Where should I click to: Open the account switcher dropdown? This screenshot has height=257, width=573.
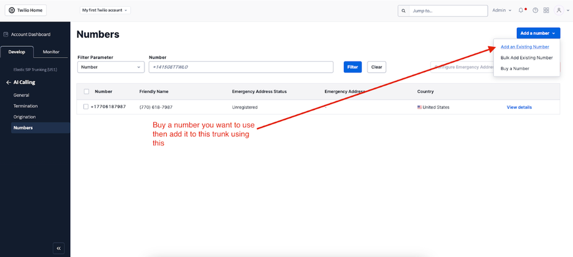click(x=105, y=11)
